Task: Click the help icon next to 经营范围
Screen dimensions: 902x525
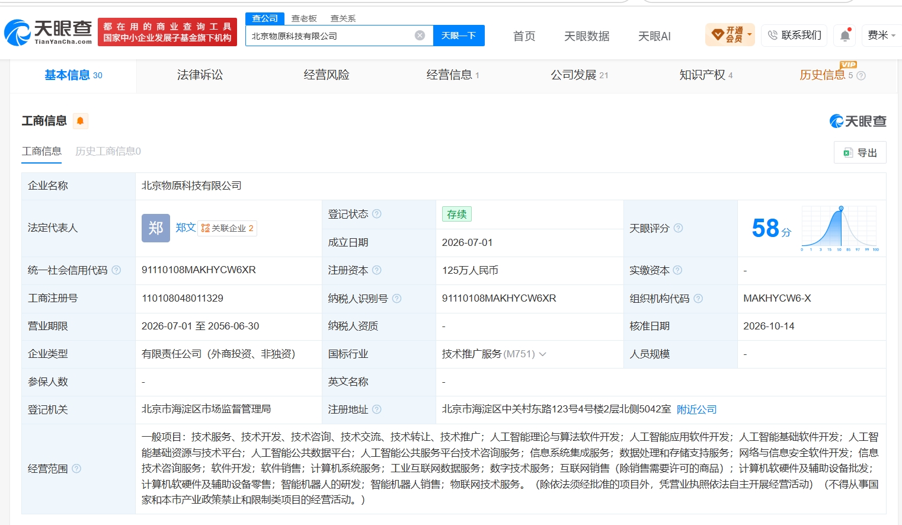Action: pos(76,469)
